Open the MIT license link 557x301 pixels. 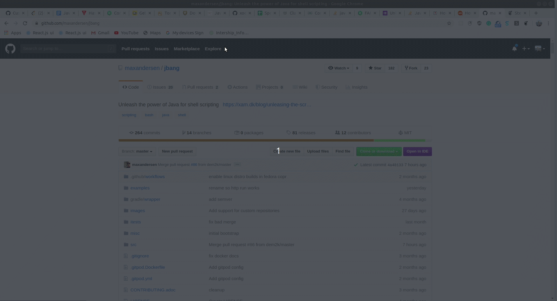pyautogui.click(x=405, y=133)
